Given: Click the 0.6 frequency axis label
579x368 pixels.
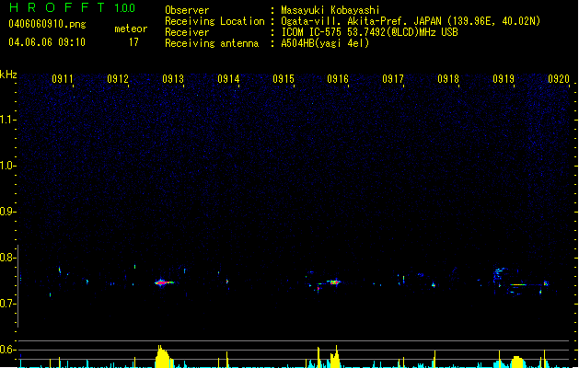Looking at the screenshot, I should click(8, 350).
